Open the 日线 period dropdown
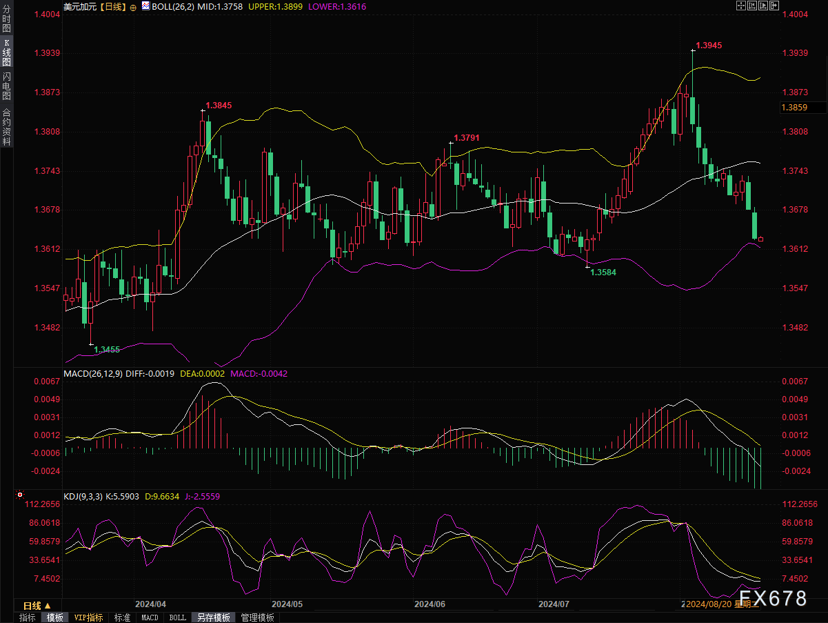Screen dimensions: 828x623 pos(37,605)
